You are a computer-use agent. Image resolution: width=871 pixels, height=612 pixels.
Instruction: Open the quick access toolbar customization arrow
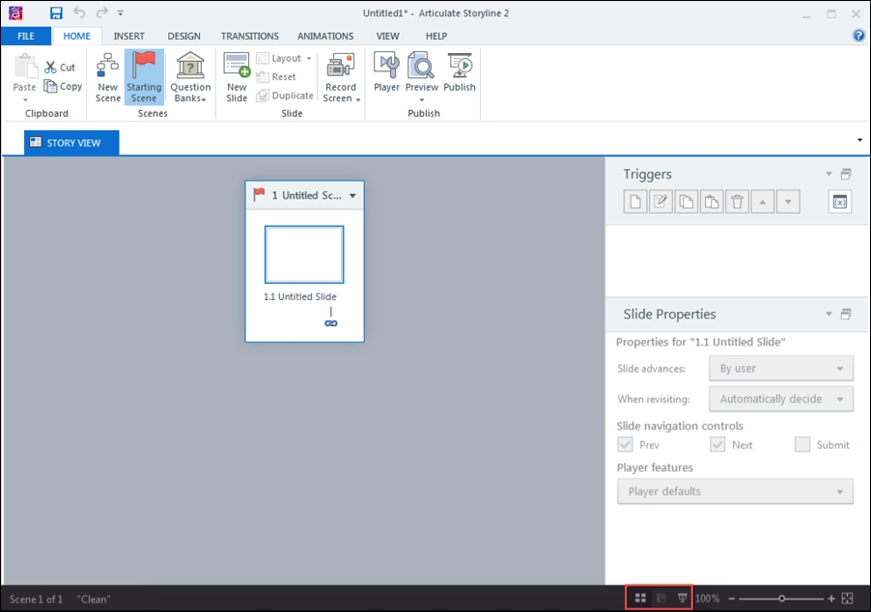(x=121, y=14)
